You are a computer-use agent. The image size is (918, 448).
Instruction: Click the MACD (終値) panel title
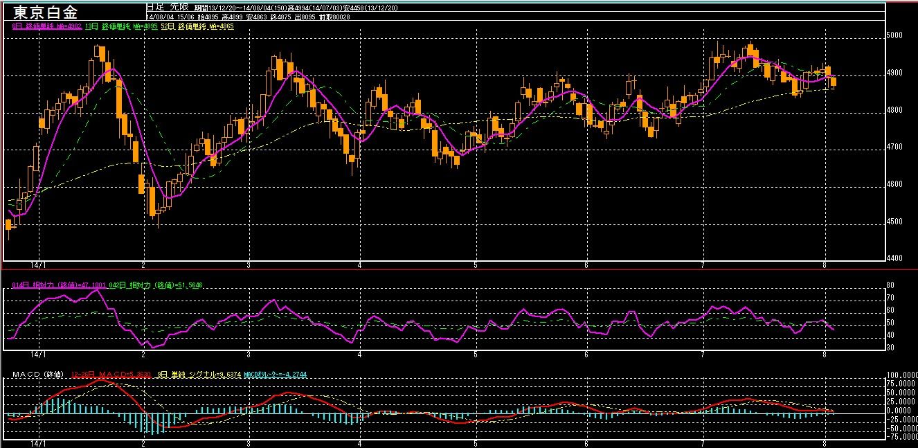(38, 375)
